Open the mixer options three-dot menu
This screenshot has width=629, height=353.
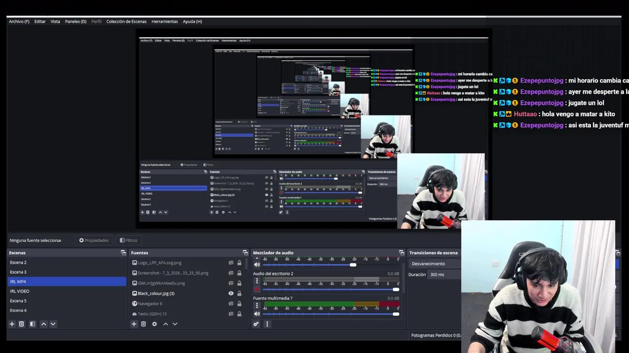pyautogui.click(x=267, y=324)
